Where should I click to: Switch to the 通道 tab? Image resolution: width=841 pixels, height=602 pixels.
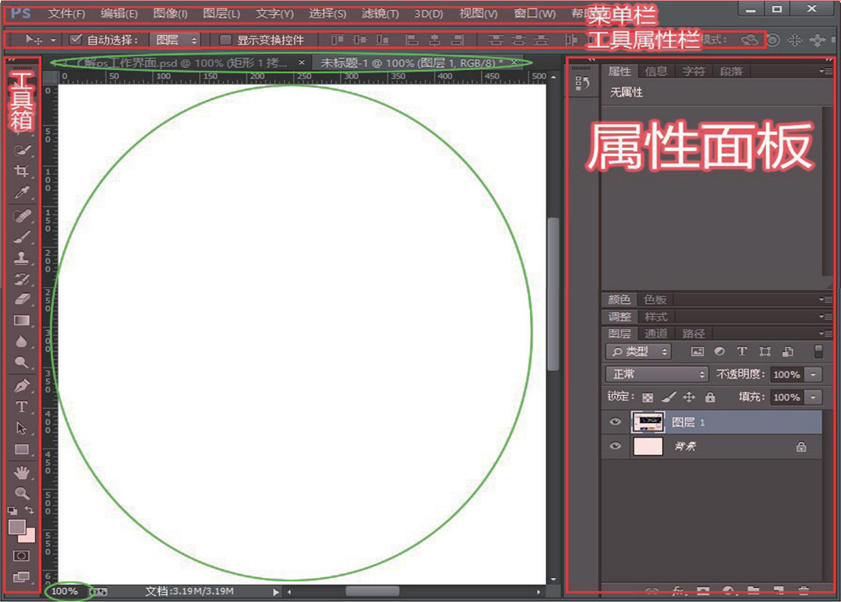655,333
